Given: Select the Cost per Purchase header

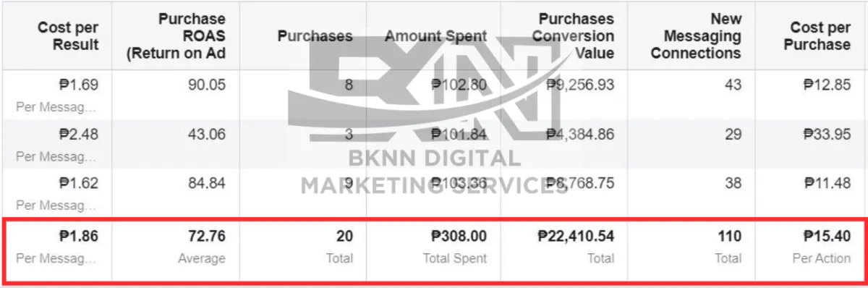Looking at the screenshot, I should point(820,36).
